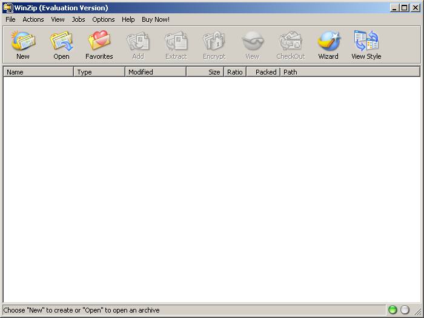The height and width of the screenshot is (318, 424).
Task: Sort by the Packed column header
Action: pos(263,72)
